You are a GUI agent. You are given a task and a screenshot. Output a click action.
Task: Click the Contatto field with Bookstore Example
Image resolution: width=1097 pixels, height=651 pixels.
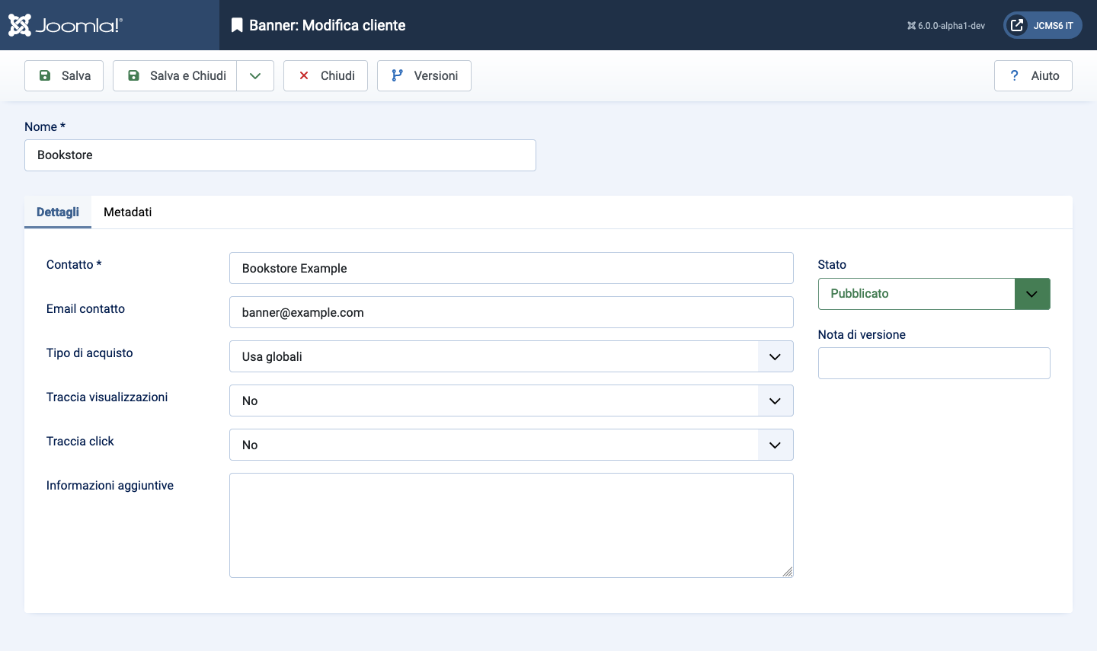click(x=511, y=268)
